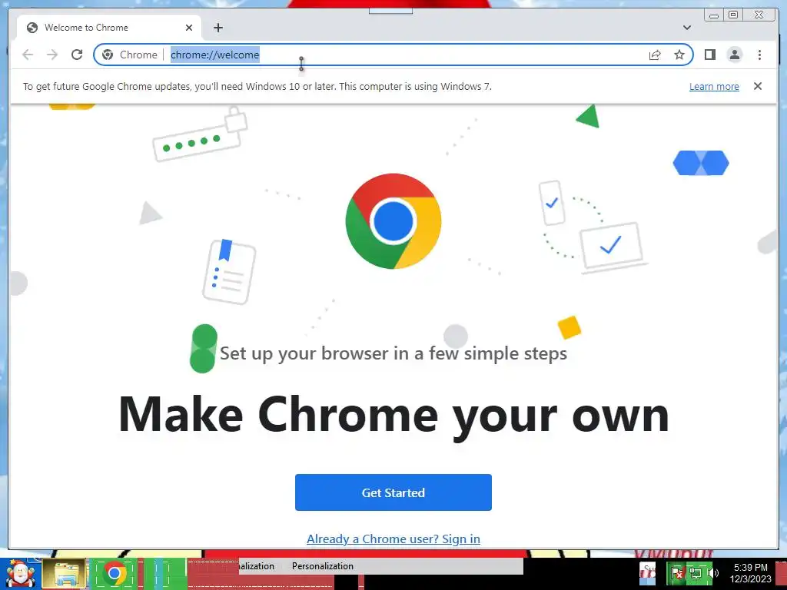Click the back navigation arrow

pos(28,55)
